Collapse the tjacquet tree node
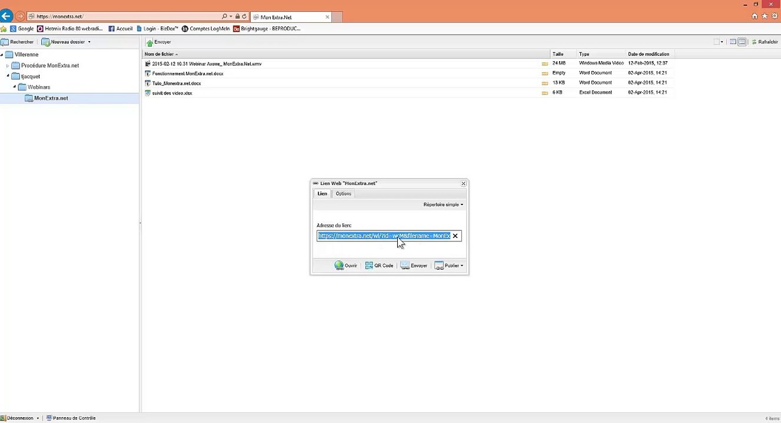The width and height of the screenshot is (781, 423). [8, 76]
